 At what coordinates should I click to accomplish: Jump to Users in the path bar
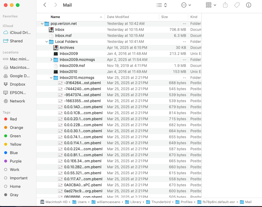tap(79, 202)
